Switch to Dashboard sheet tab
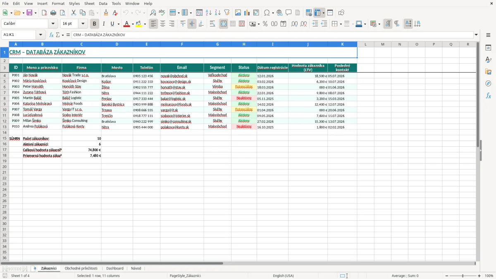 [x=115, y=268]
